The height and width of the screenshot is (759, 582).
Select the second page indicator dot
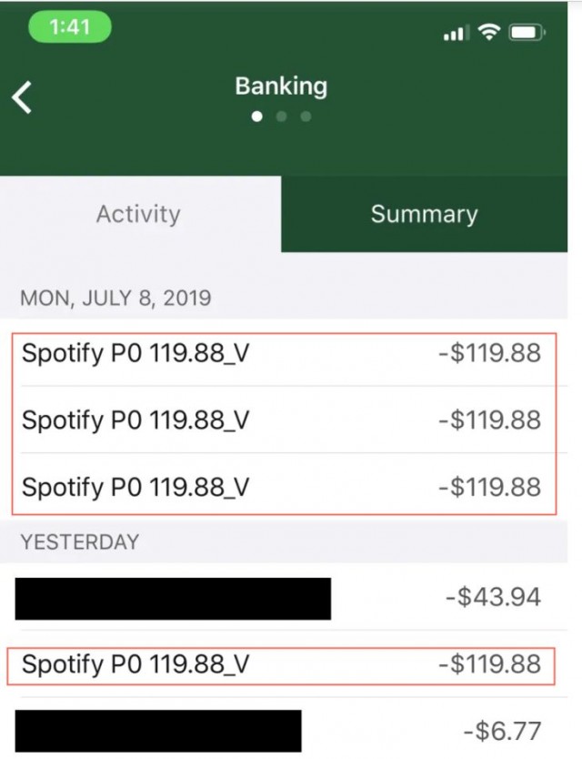click(282, 116)
